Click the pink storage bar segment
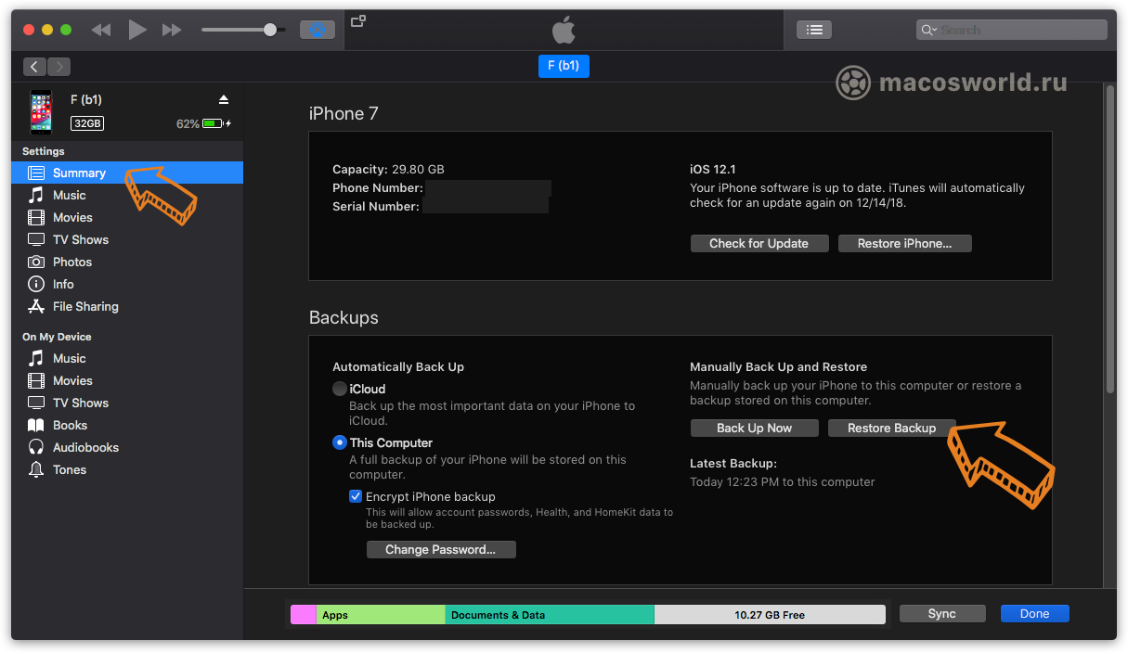 point(304,614)
